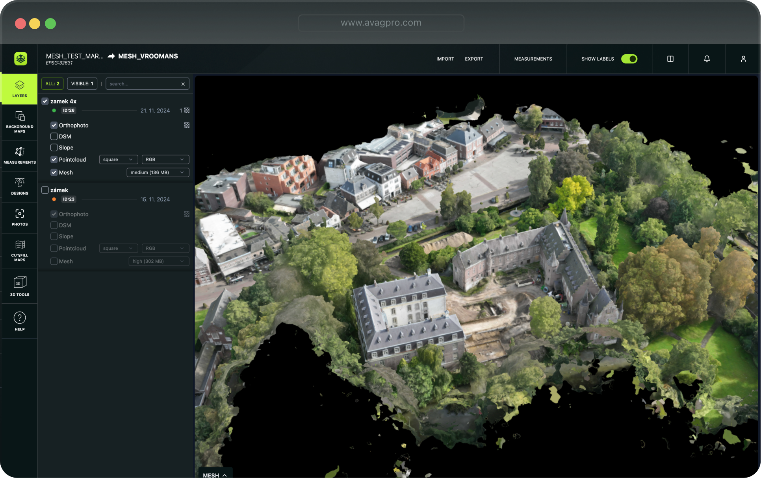Open the Import menu
Image resolution: width=761 pixels, height=478 pixels.
point(445,59)
